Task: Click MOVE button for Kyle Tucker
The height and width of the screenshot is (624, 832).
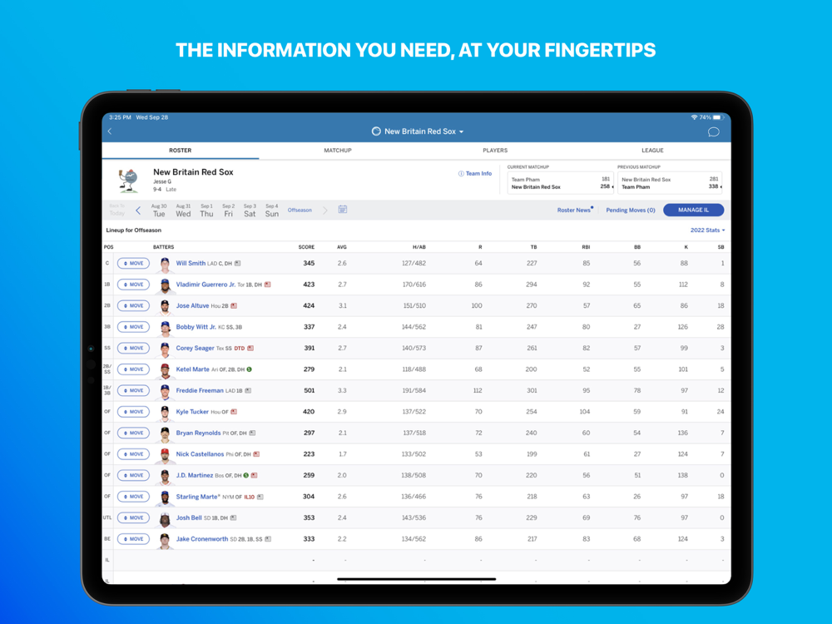Action: click(x=134, y=412)
